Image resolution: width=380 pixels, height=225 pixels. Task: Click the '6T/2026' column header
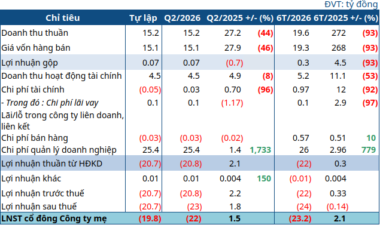[x=294, y=18]
